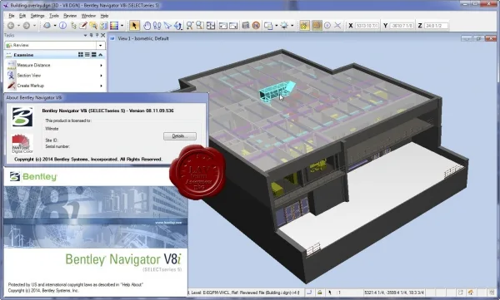Click the Zoom In/Out magnifier icon

click(190, 26)
